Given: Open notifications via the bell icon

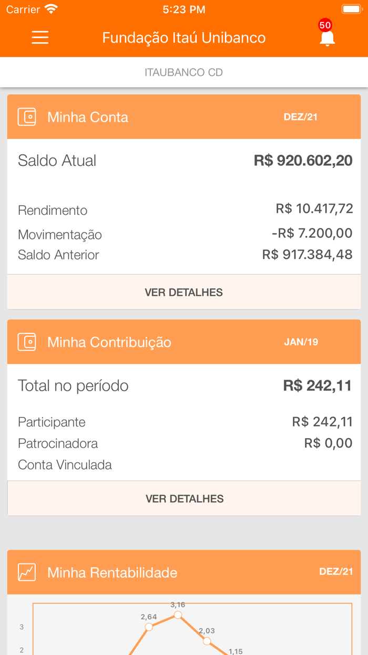Looking at the screenshot, I should (x=327, y=38).
